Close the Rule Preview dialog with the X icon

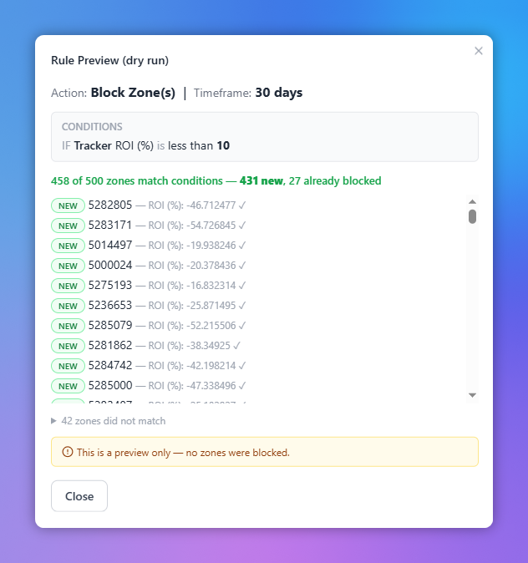(x=479, y=51)
